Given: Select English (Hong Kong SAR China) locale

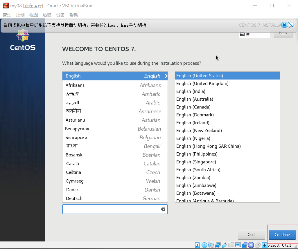Looking at the screenshot, I should coord(227,146).
